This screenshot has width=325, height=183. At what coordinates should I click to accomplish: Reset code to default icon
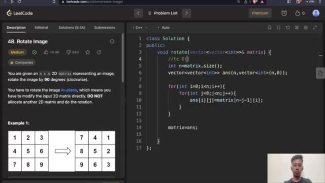click(x=288, y=27)
